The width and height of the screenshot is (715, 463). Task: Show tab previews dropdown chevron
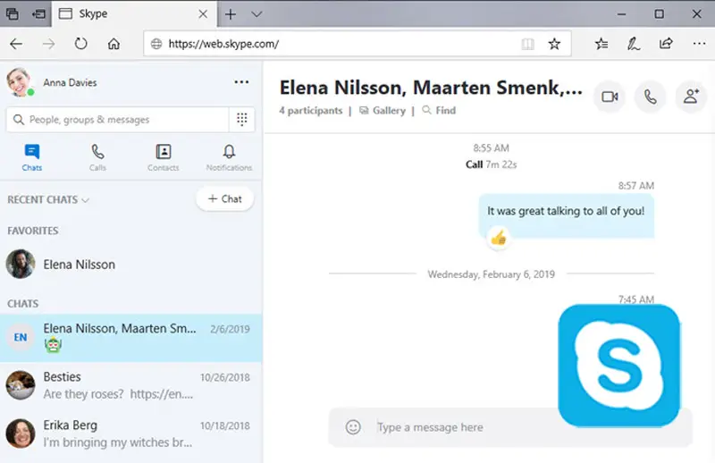coord(257,14)
